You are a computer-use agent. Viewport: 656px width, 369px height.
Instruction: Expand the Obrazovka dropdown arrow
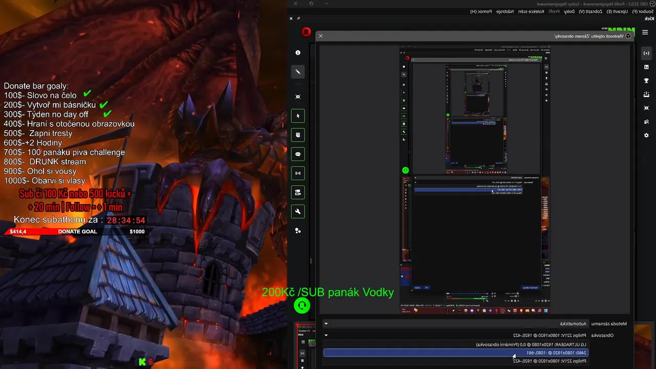[326, 336]
